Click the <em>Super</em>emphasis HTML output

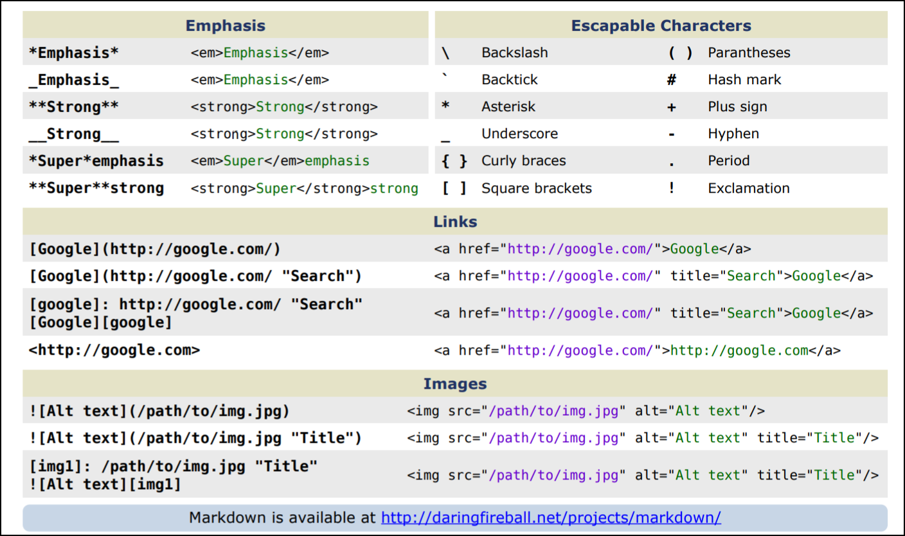280,161
